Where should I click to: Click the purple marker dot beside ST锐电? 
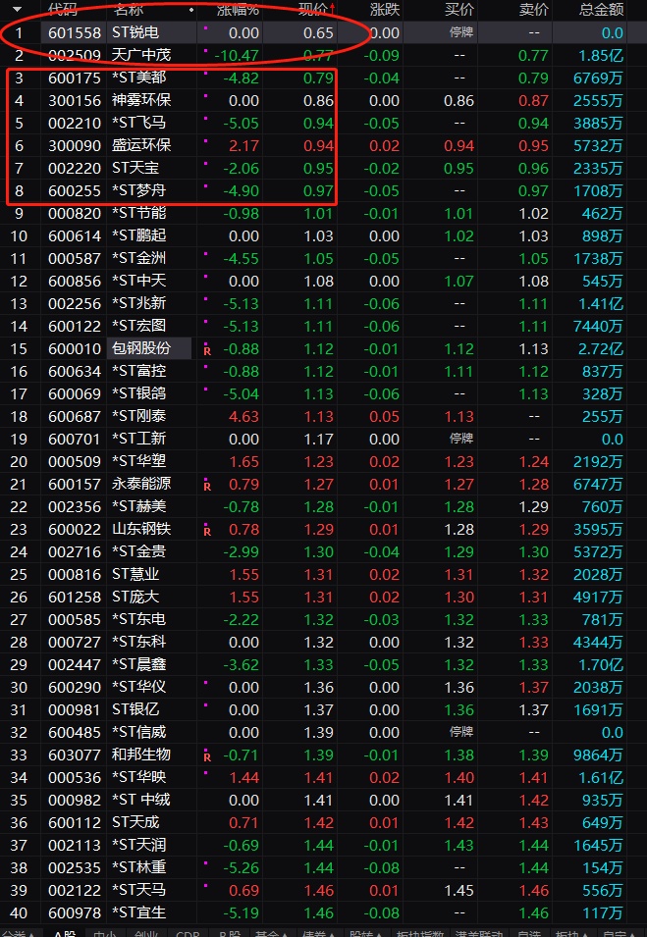(206, 29)
